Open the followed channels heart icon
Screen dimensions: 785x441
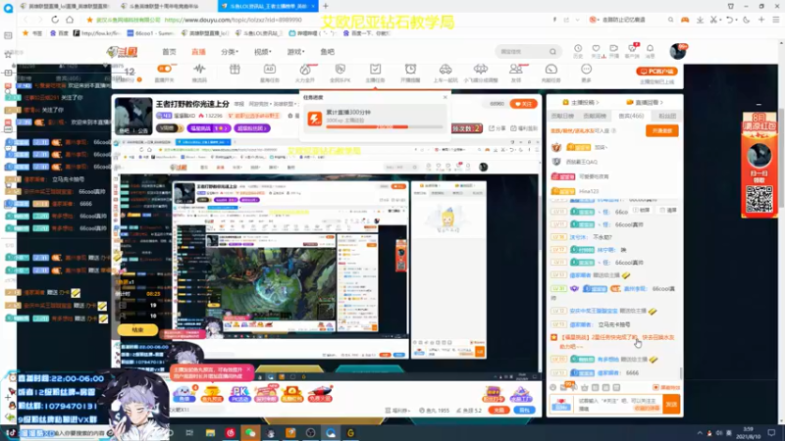coord(596,48)
